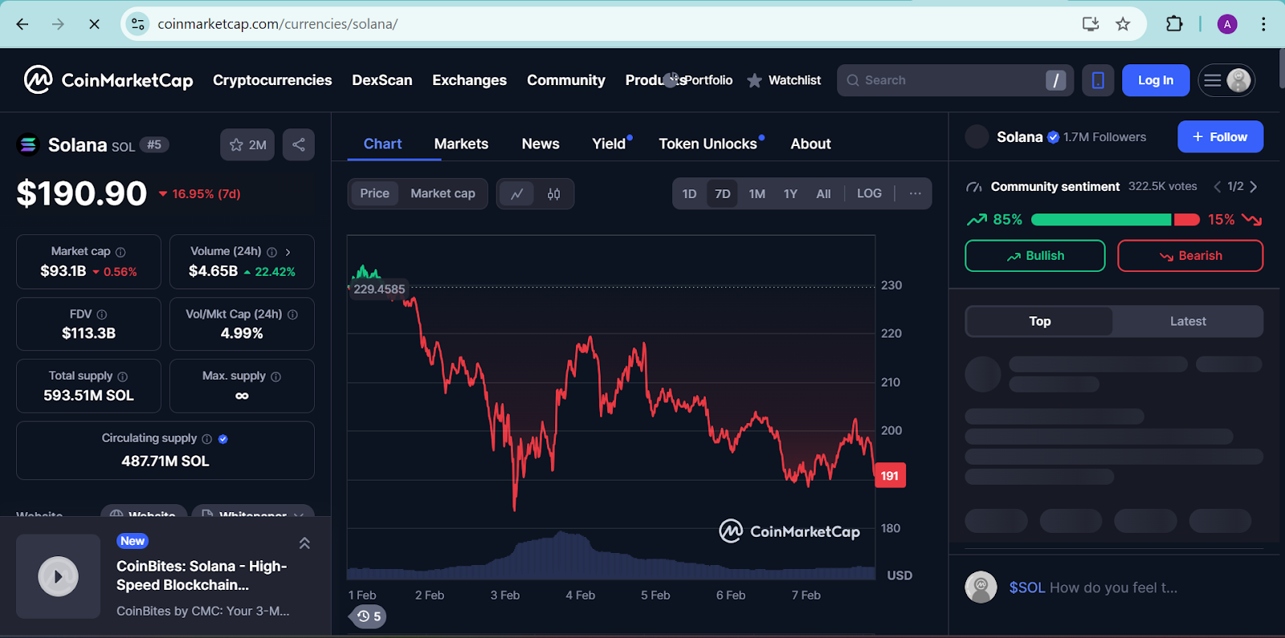Image resolution: width=1285 pixels, height=638 pixels.
Task: Open the DexScan nav menu
Action: point(382,80)
